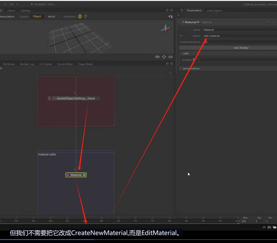277x243 pixels.
Task: Click the globe selection mode icon
Action: (x=80, y=17)
